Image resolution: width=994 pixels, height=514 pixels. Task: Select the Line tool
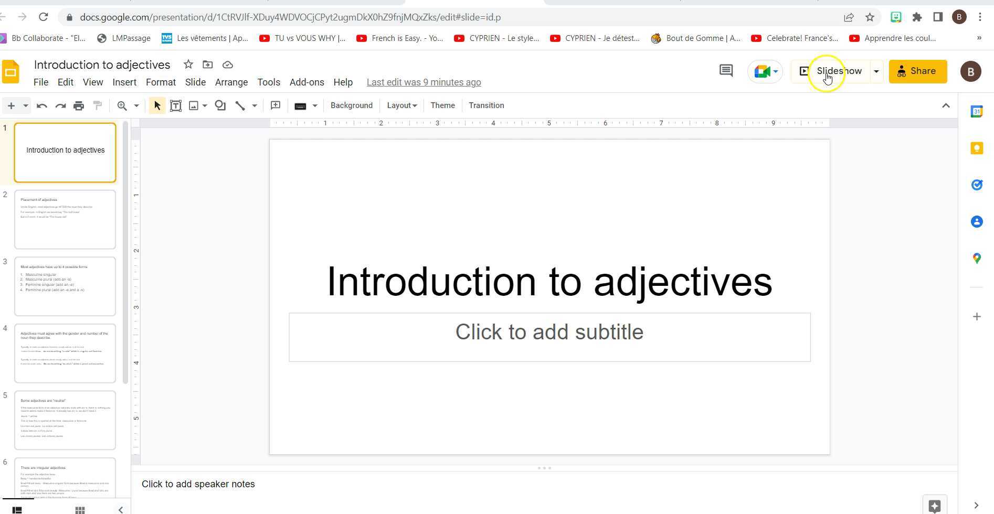click(x=239, y=105)
